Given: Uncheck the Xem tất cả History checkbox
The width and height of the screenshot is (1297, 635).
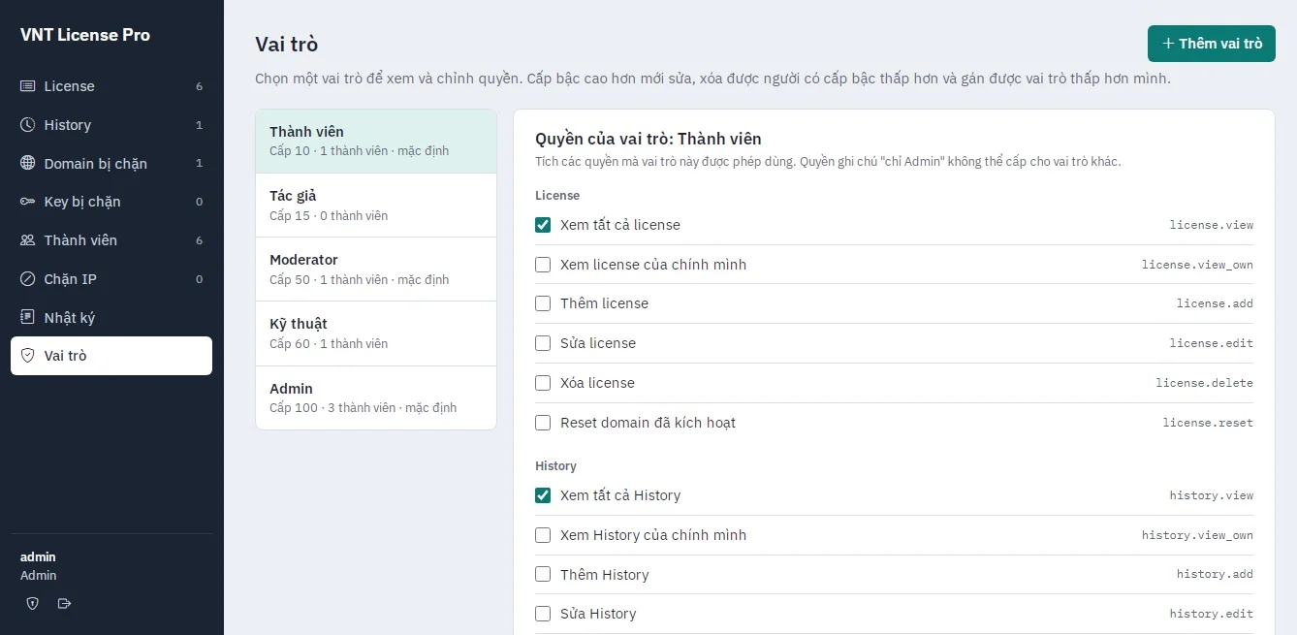Looking at the screenshot, I should pyautogui.click(x=543, y=495).
